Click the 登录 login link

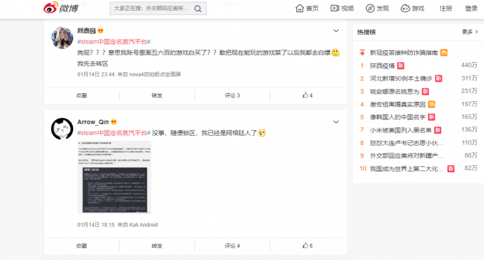[471, 8]
